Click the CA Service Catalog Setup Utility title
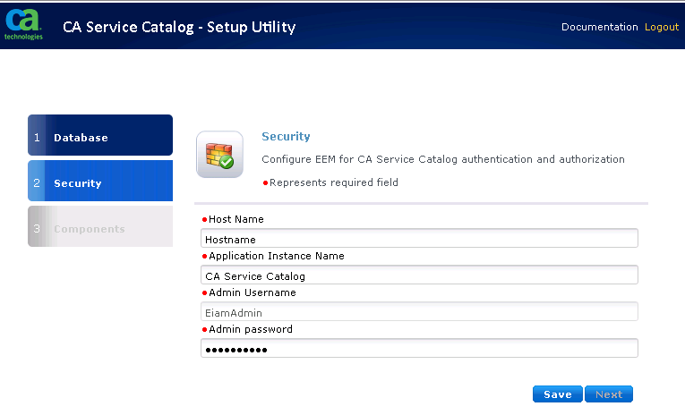 (179, 27)
